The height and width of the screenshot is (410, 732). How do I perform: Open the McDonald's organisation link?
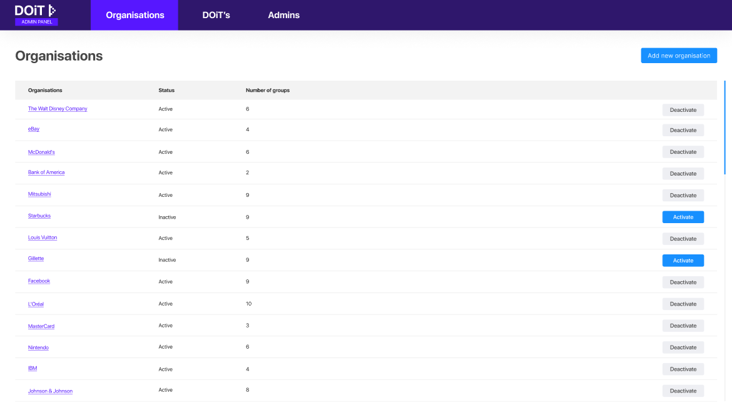41,152
